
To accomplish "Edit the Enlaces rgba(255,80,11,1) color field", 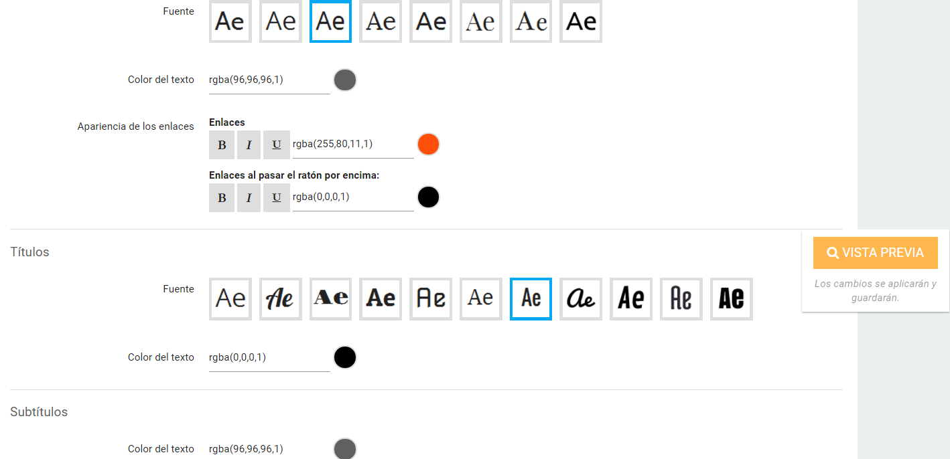I will tap(353, 145).
